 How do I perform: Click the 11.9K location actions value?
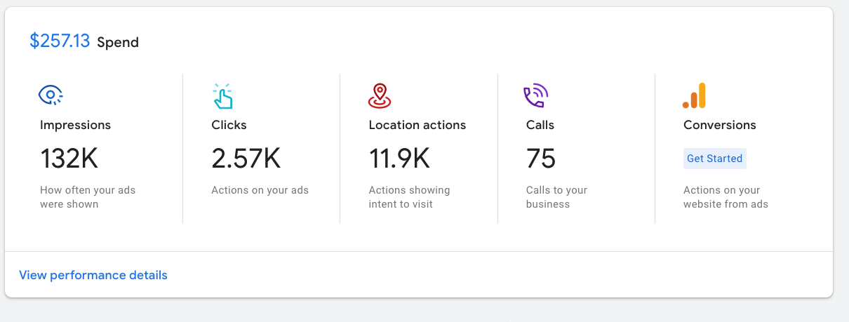[399, 159]
